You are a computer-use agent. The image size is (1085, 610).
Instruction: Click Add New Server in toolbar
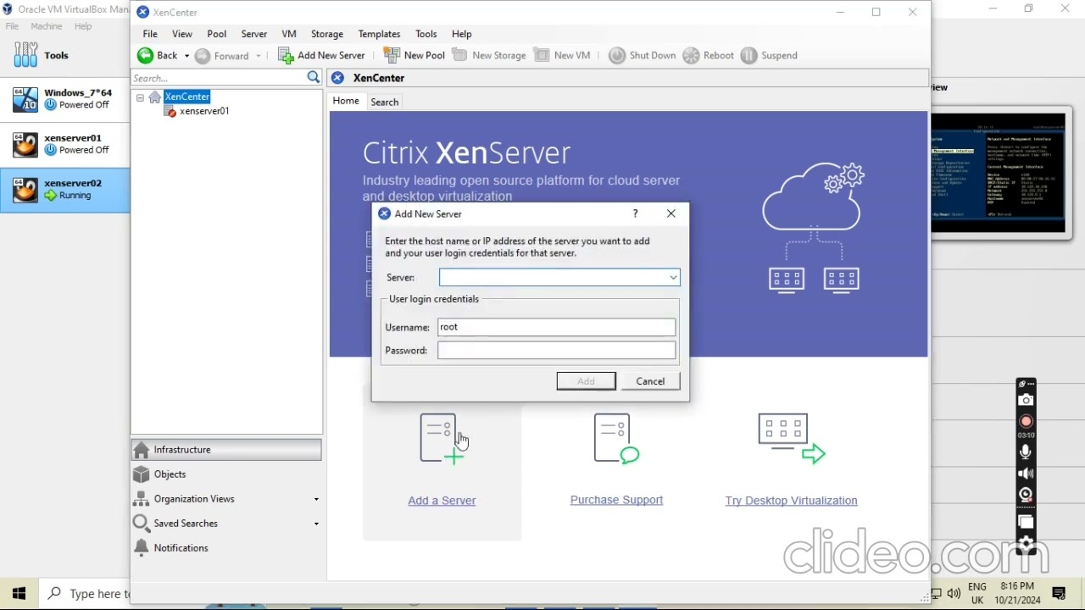(x=322, y=55)
